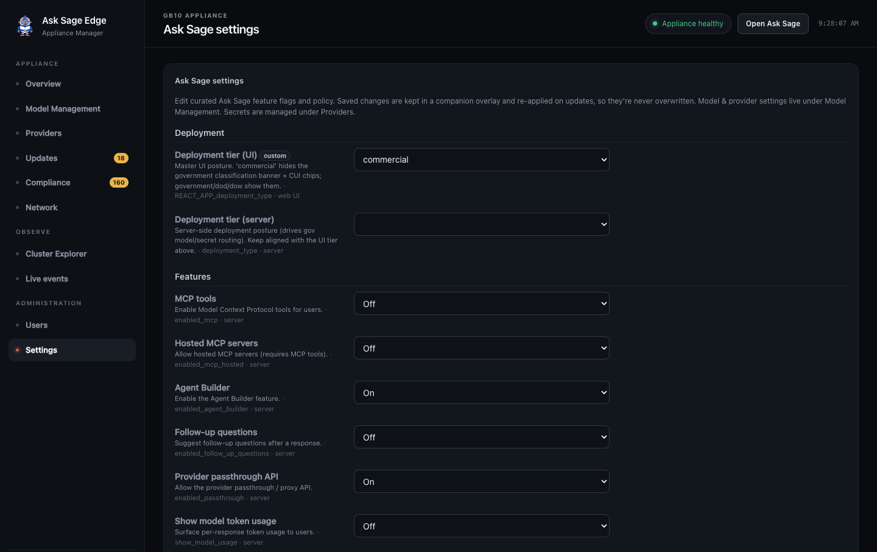
Task: Click the Ask Sage Edge logo icon
Action: (25, 26)
